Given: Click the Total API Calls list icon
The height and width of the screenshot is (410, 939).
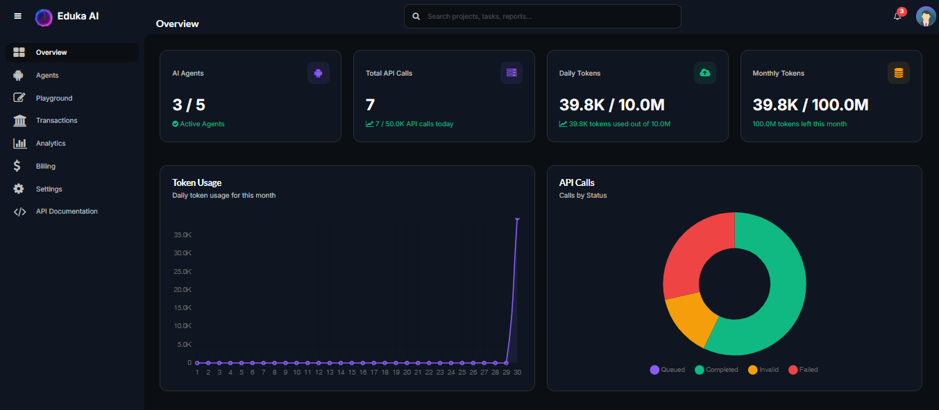Looking at the screenshot, I should click(x=511, y=73).
